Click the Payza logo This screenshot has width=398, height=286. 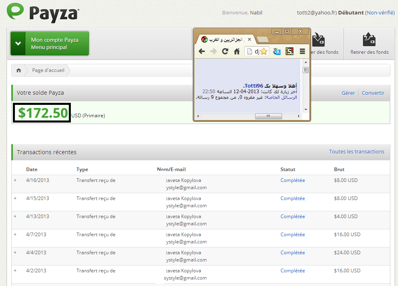coord(43,13)
